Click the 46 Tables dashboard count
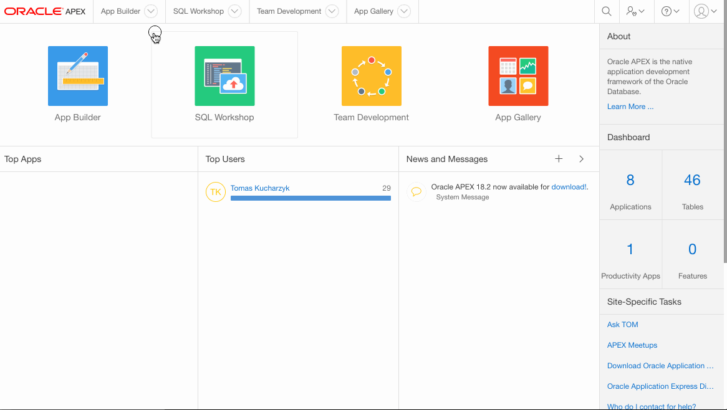Image resolution: width=727 pixels, height=410 pixels. point(692,181)
